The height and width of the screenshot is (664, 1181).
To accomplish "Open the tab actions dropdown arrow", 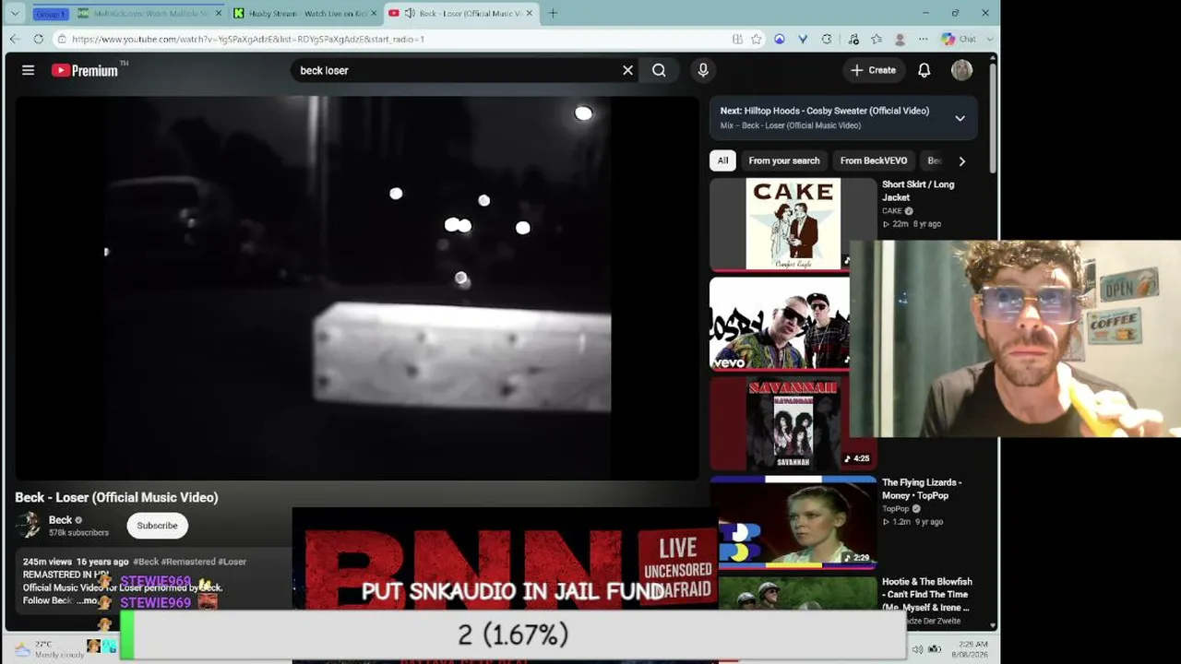I will point(15,13).
